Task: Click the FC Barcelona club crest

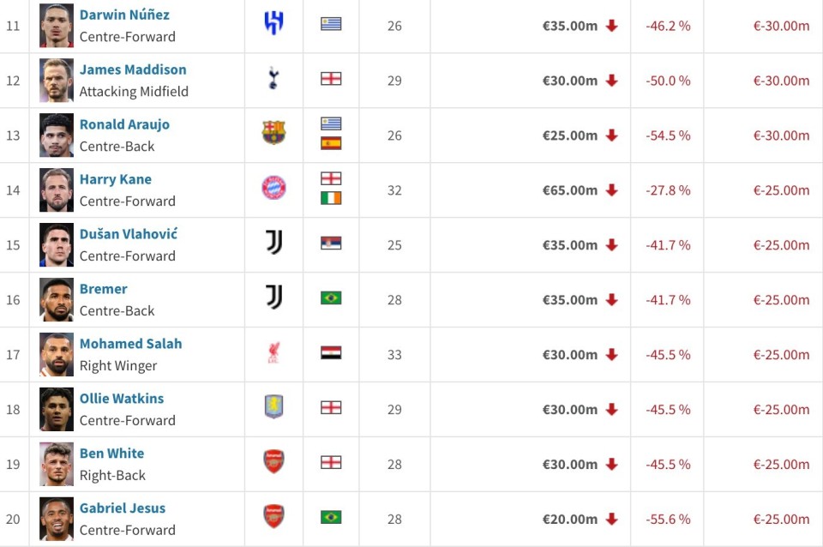Action: 273,134
